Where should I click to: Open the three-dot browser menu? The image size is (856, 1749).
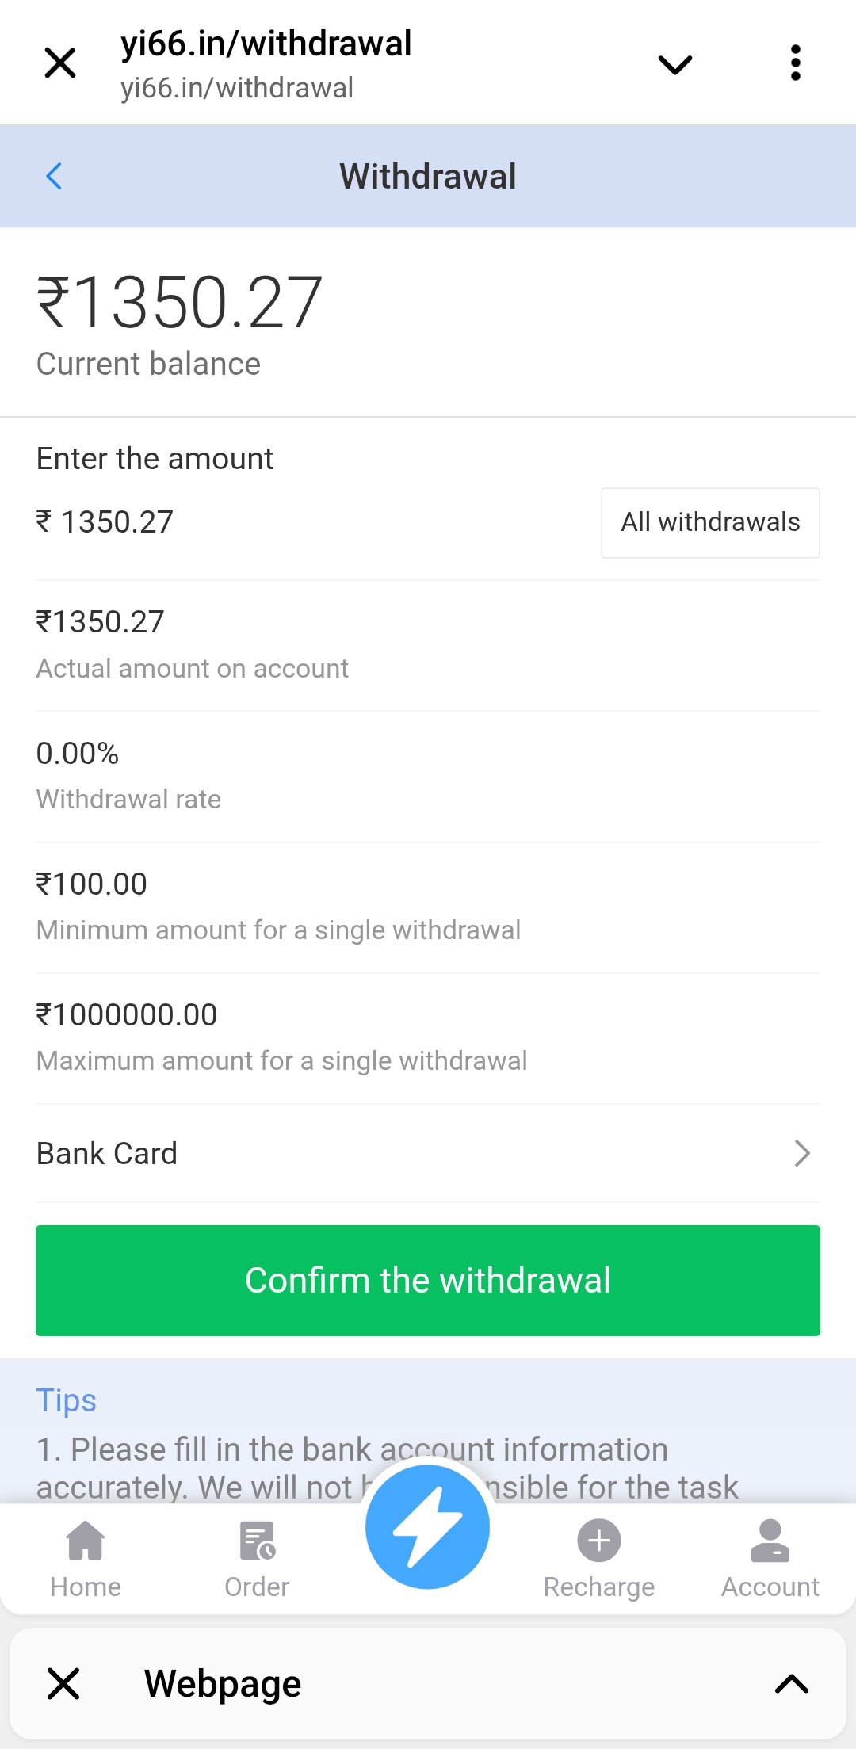(795, 63)
